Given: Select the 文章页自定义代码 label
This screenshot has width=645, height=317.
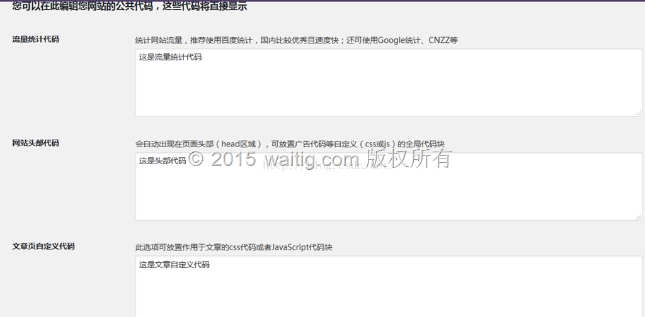Looking at the screenshot, I should [43, 247].
